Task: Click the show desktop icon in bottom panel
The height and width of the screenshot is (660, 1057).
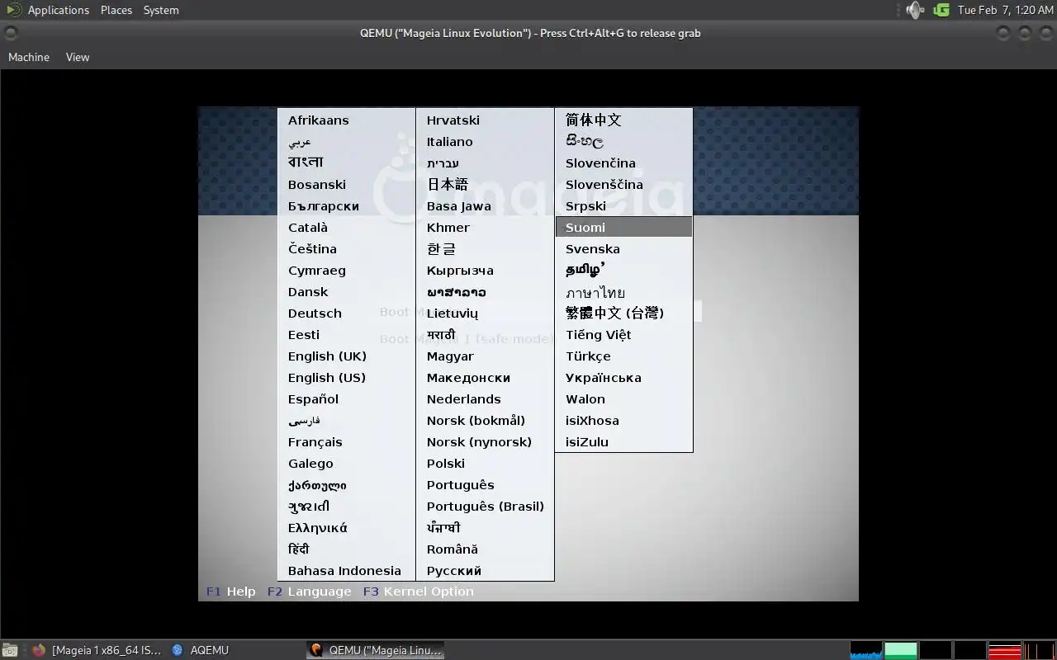Action: (11, 650)
